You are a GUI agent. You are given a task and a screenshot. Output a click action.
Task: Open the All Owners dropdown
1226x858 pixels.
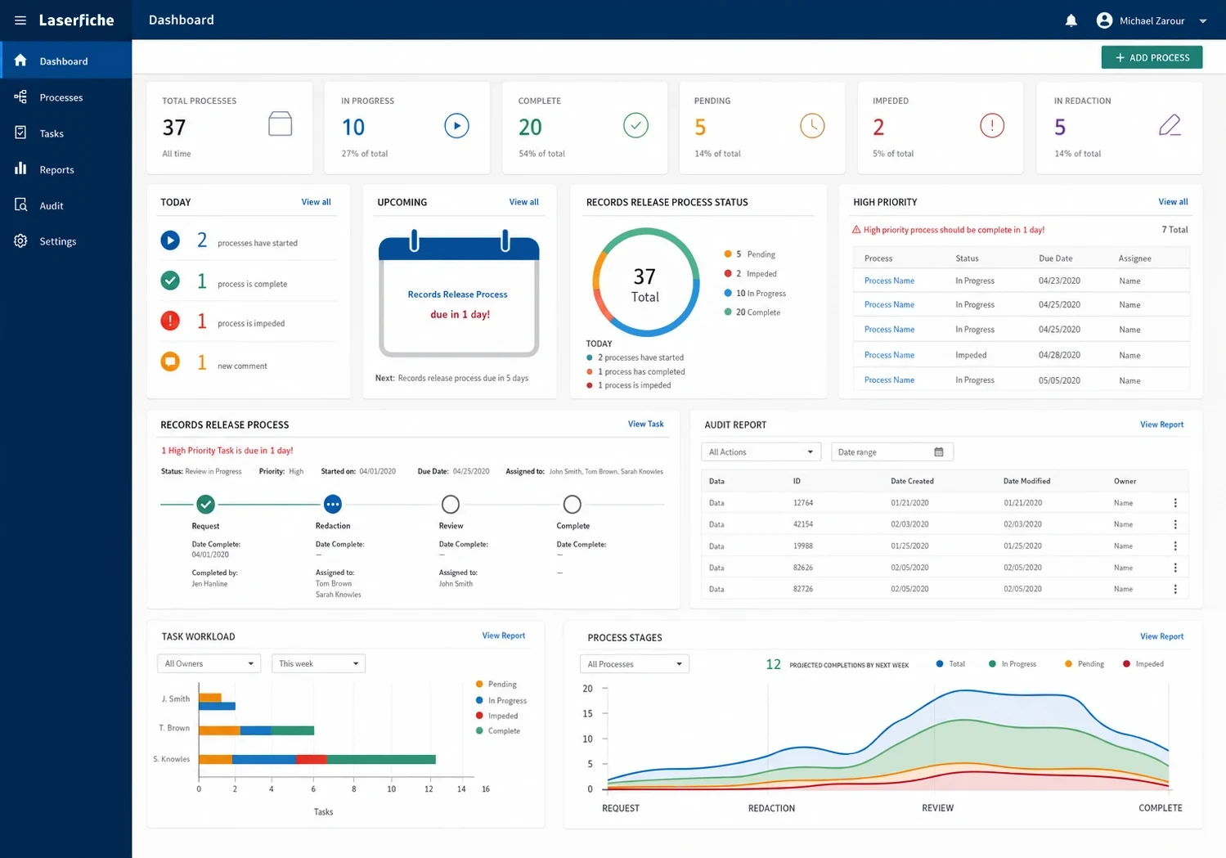pos(209,663)
